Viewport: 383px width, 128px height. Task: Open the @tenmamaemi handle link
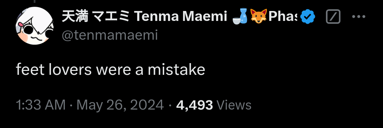click(110, 35)
